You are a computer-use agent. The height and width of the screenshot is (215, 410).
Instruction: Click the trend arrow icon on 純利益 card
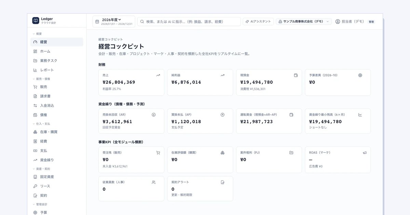pos(222,75)
